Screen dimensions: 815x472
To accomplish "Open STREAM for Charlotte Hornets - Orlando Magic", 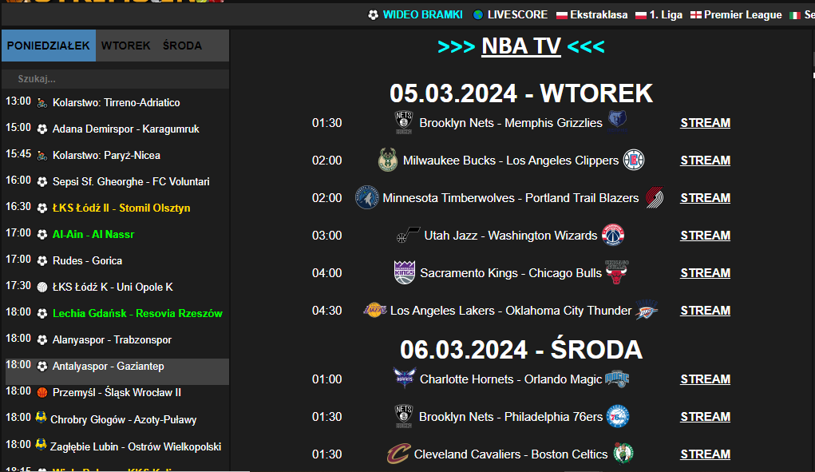I will [x=706, y=379].
